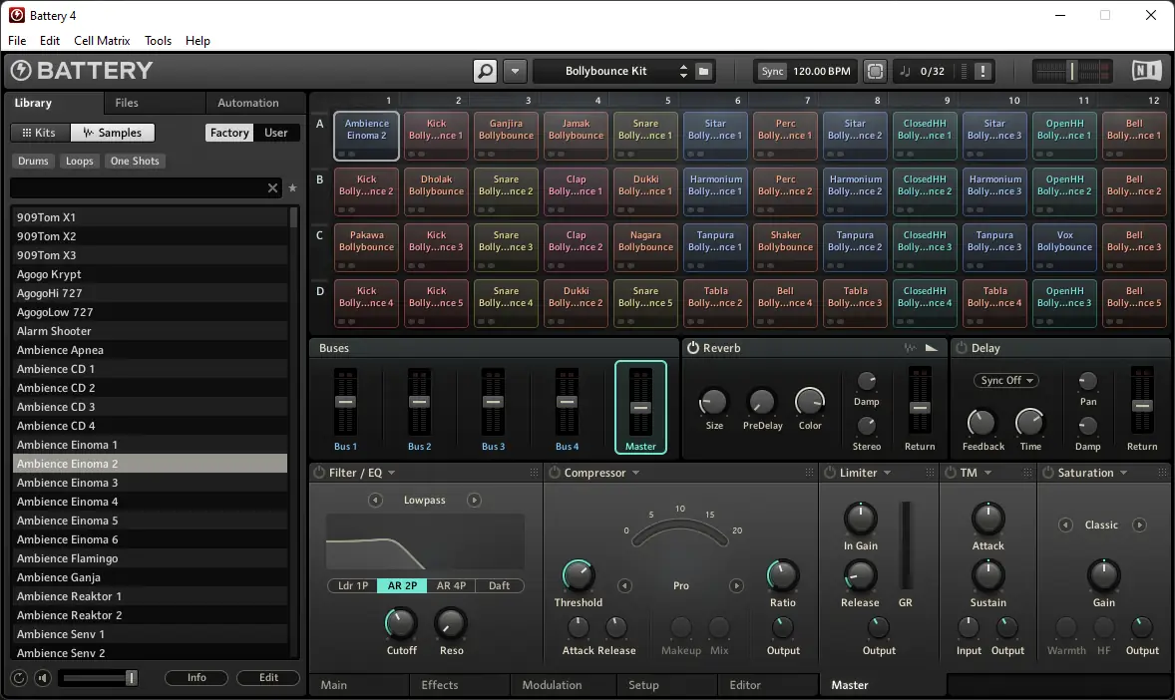The height and width of the screenshot is (700, 1175).
Task: Click the save kit disk icon
Action: click(703, 71)
